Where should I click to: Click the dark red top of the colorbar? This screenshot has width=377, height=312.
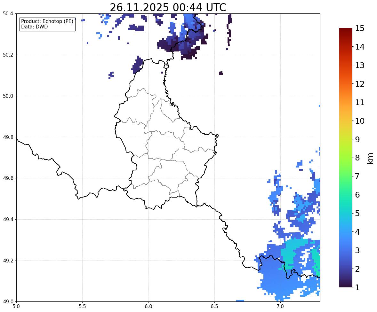(346, 31)
